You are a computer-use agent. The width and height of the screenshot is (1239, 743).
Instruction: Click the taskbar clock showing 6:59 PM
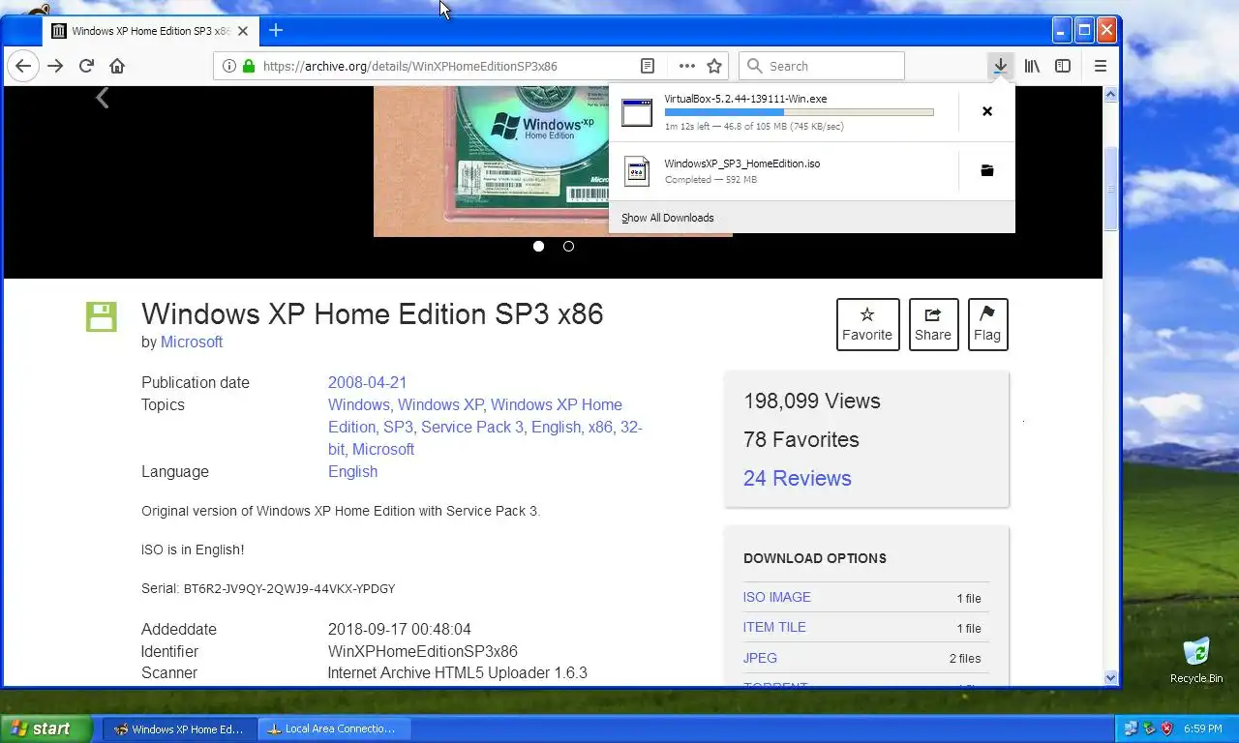click(1205, 728)
